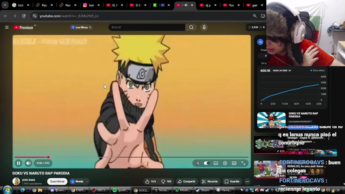The image size is (345, 194).
Task: Click the Remix button
Action: (x=77, y=181)
